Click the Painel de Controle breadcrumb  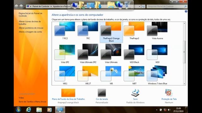41,6
